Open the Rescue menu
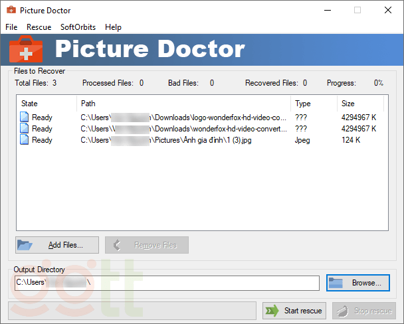 click(39, 27)
